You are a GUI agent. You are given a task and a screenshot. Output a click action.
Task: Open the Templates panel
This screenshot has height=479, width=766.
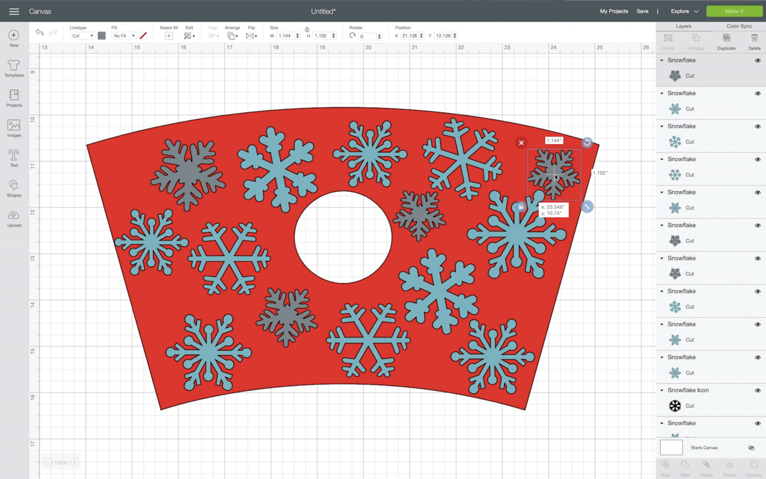[14, 68]
